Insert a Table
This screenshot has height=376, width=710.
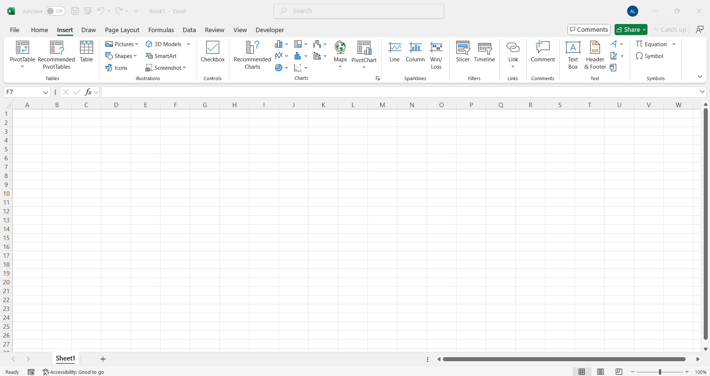click(x=86, y=52)
